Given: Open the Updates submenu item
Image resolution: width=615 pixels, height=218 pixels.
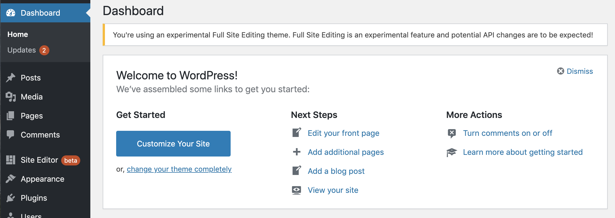Looking at the screenshot, I should coord(22,50).
